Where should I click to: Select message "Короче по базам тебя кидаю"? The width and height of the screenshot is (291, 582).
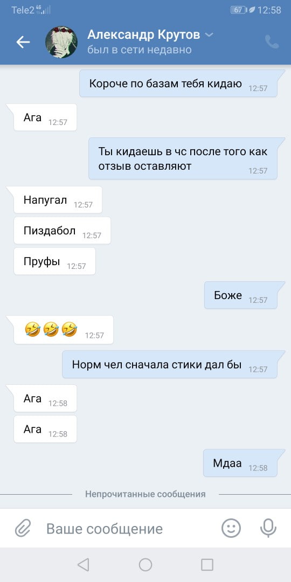[x=178, y=84]
